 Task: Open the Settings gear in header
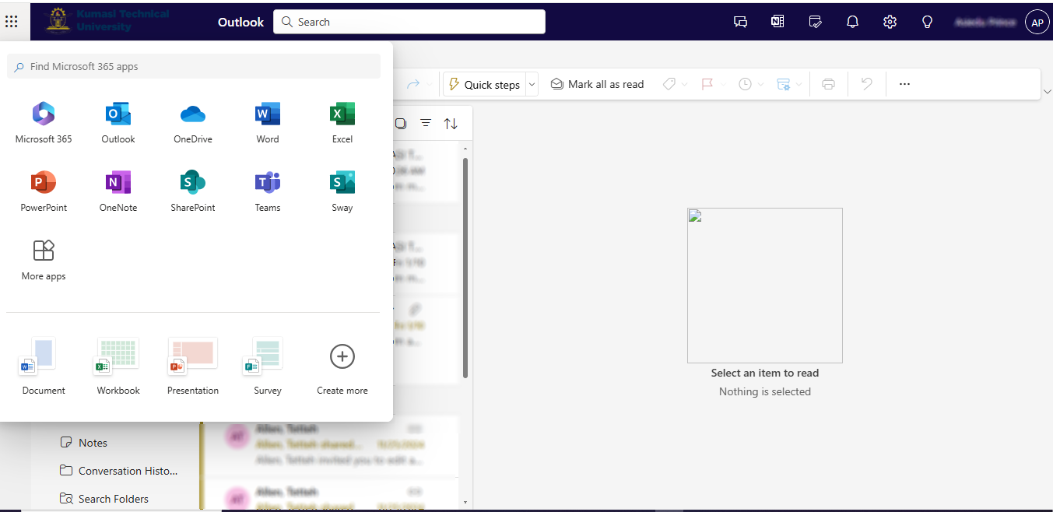pos(890,22)
